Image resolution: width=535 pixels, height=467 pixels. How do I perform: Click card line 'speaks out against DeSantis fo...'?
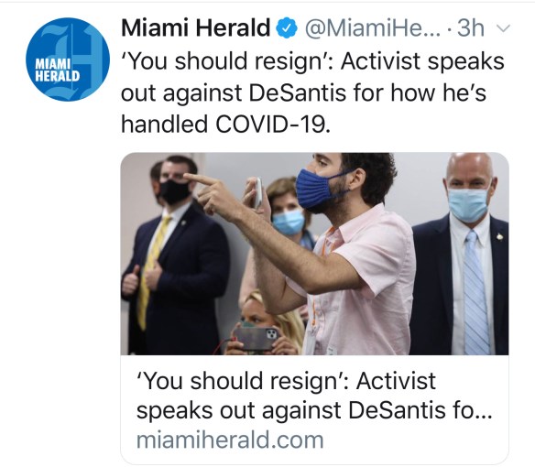tap(314, 410)
